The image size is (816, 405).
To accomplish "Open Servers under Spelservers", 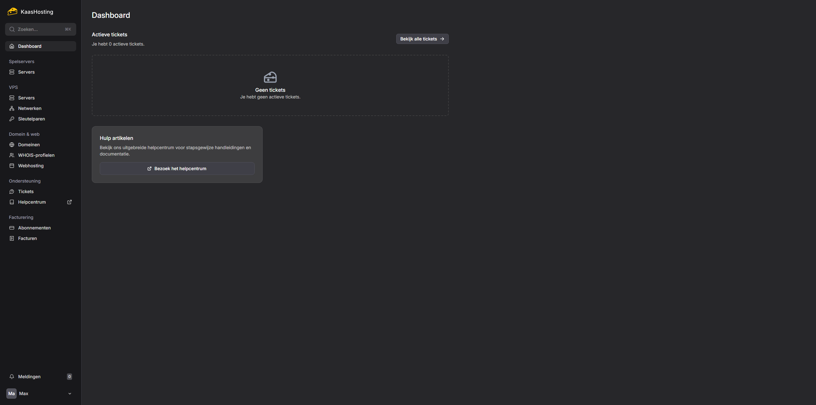I will click(26, 72).
